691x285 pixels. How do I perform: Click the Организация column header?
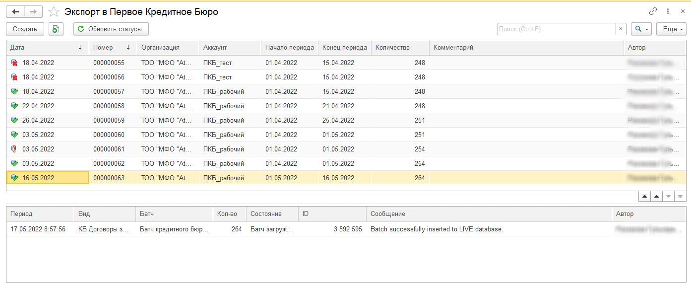point(168,48)
